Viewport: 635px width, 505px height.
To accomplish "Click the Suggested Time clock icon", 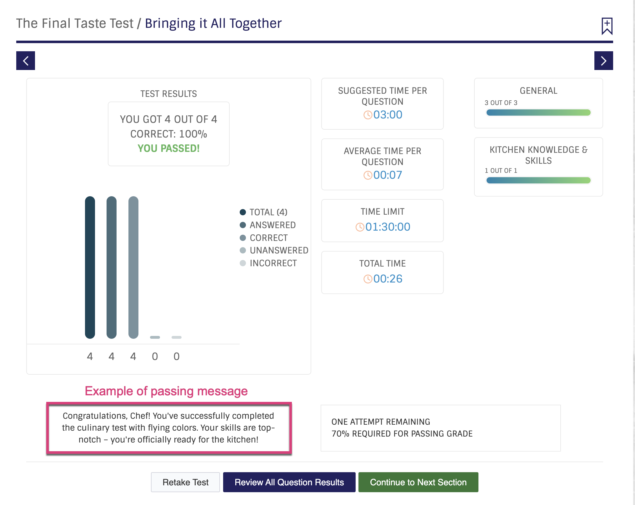I will click(368, 115).
